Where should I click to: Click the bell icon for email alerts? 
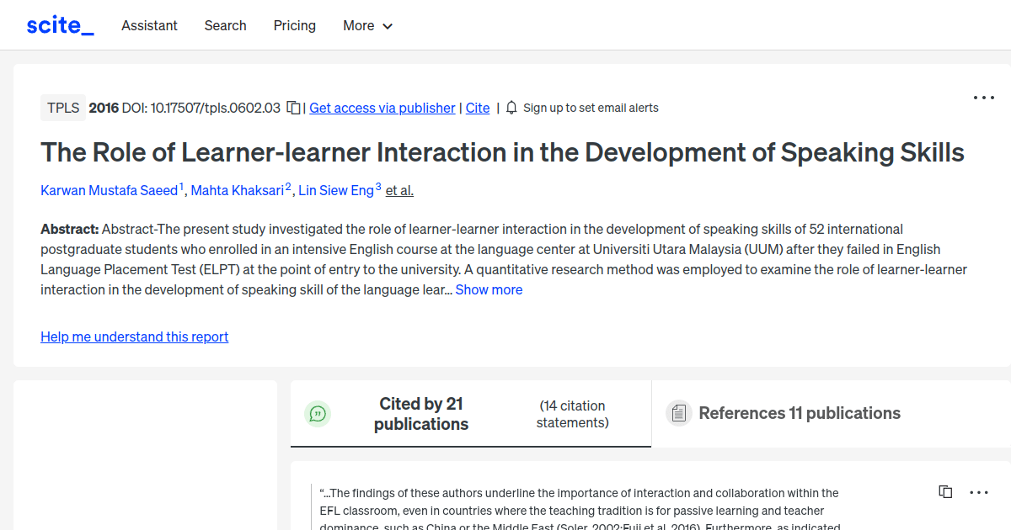[x=511, y=108]
